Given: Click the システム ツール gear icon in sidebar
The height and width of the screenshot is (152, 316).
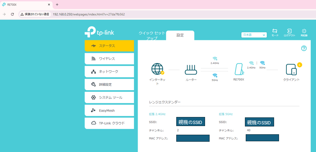Looking at the screenshot, I should (93, 98).
